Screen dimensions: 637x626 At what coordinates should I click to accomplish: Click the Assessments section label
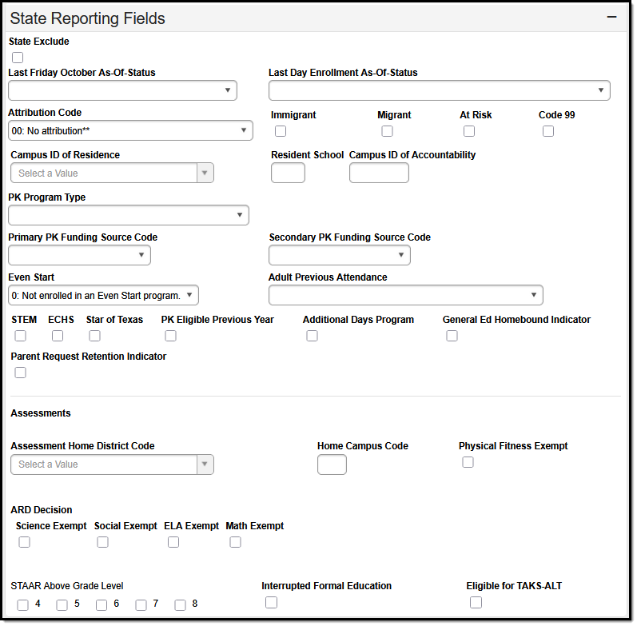[x=41, y=413]
